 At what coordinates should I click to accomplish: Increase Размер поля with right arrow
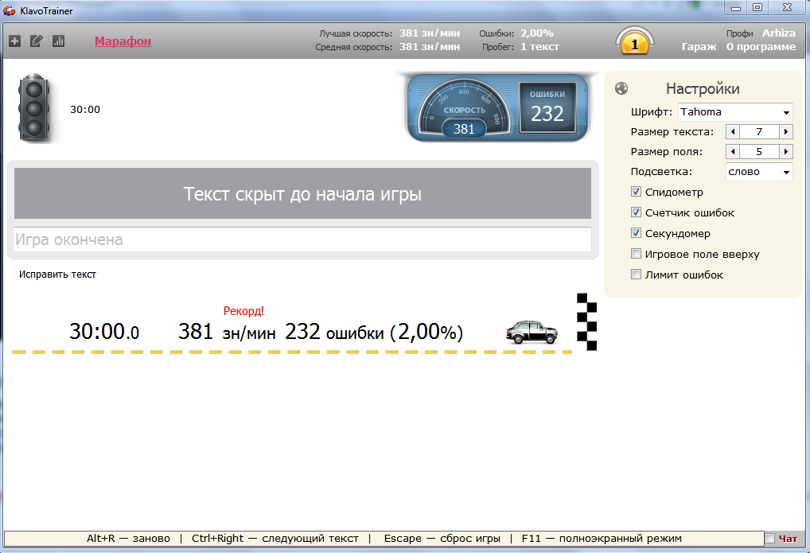click(785, 152)
